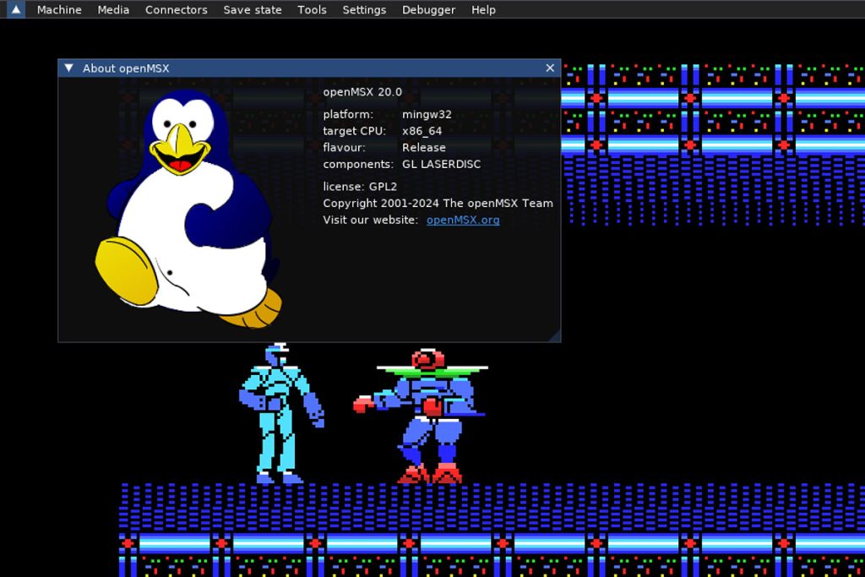
Task: Open the Connectors menu
Action: [176, 9]
